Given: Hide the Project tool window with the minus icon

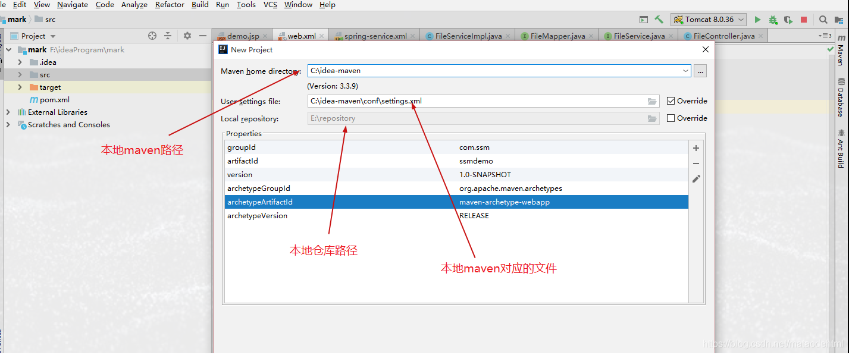Looking at the screenshot, I should (x=203, y=36).
